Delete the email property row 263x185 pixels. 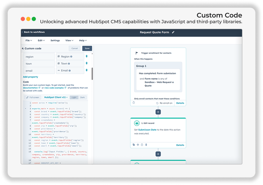point(87,70)
